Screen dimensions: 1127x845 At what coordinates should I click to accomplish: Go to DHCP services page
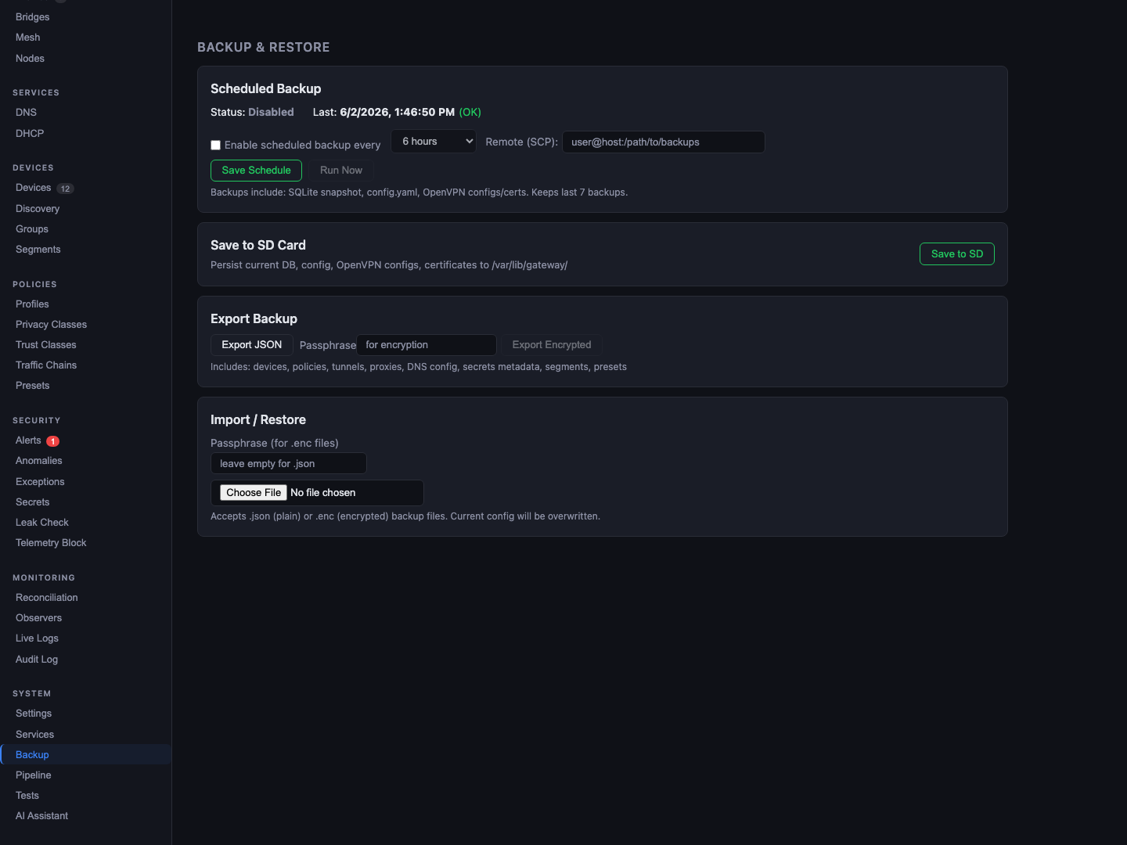tap(30, 134)
